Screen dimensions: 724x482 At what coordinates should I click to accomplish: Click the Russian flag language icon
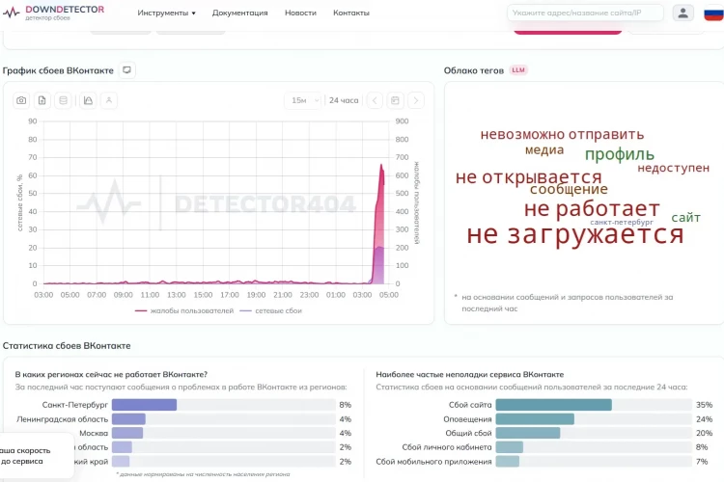[x=713, y=13]
